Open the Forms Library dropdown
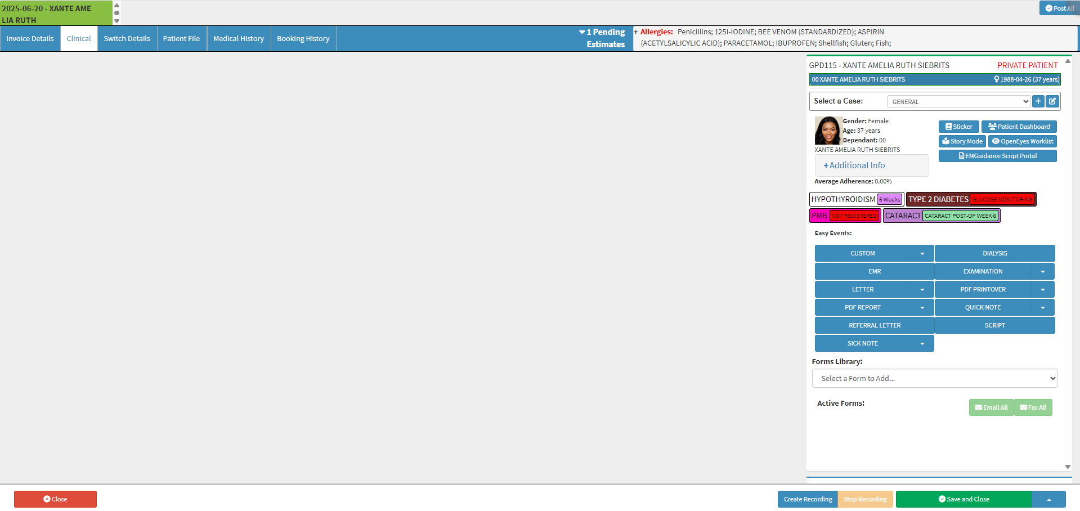The height and width of the screenshot is (511, 1080). click(x=935, y=378)
